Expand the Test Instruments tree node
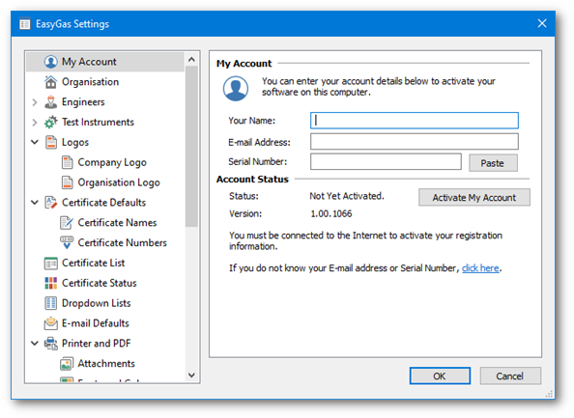Viewport: 574px width, 418px height. point(35,123)
